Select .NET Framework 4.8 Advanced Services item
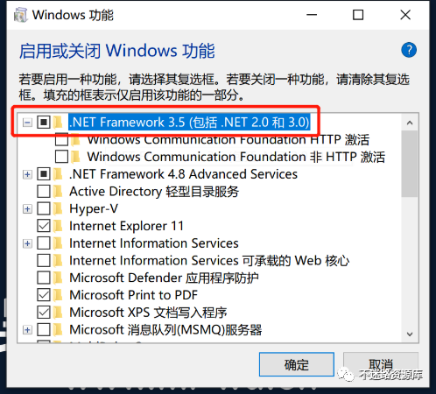The image size is (436, 394). 183,174
